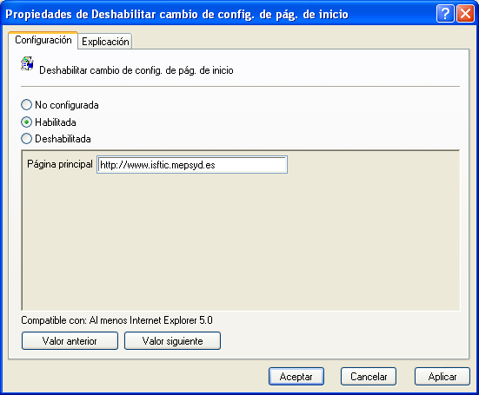Viewport: 479px width, 395px height.
Task: Focus the Página principal URL field
Action: click(x=192, y=165)
